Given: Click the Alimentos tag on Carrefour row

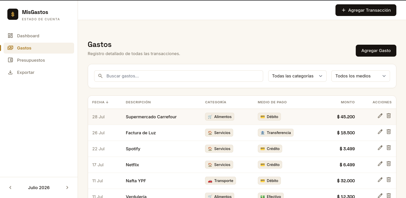Looking at the screenshot, I should (219, 117).
